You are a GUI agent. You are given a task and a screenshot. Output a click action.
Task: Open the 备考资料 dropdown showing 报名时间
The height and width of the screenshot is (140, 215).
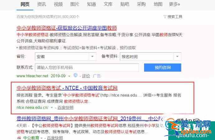pyautogui.click(x=151, y=56)
